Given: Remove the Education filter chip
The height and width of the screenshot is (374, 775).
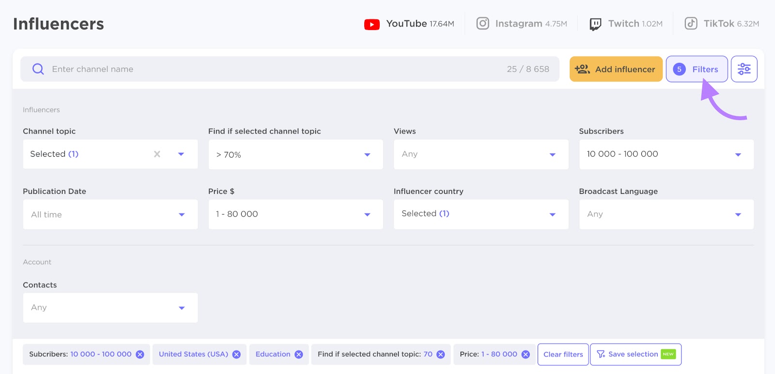Looking at the screenshot, I should (299, 355).
